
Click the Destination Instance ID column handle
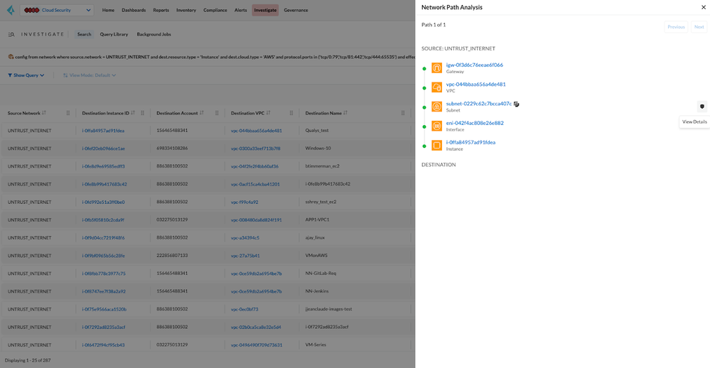(x=143, y=113)
